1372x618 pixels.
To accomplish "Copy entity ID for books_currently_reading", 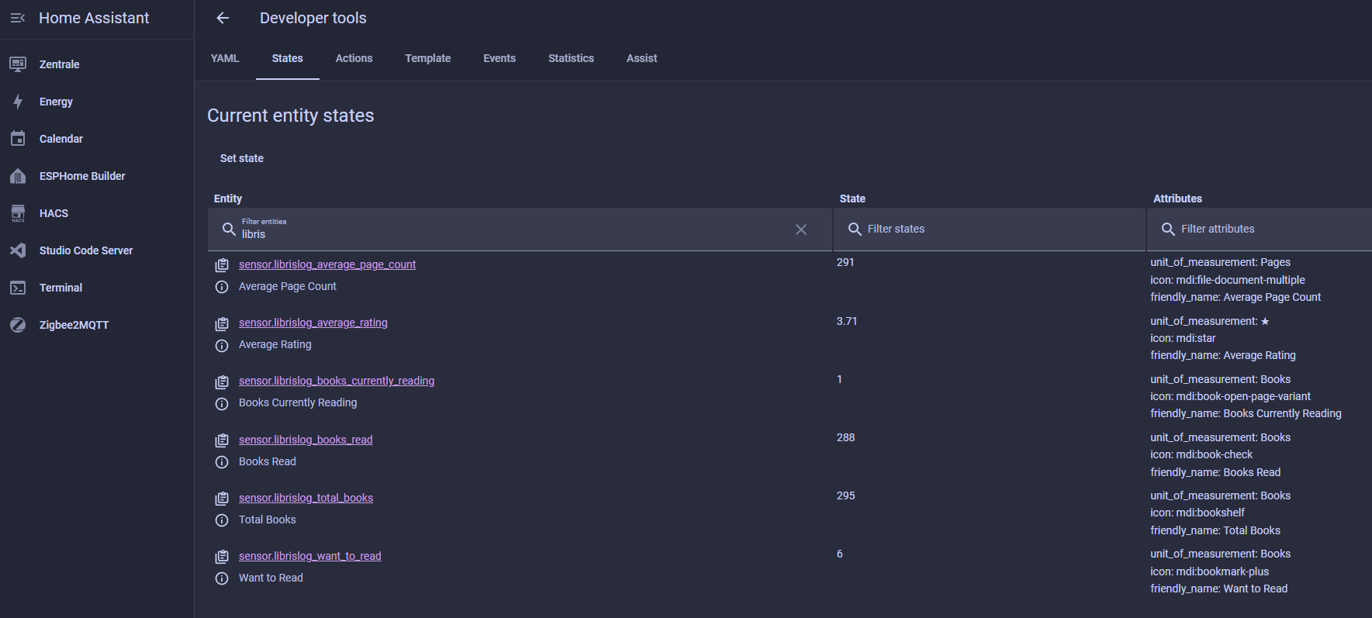I will point(222,382).
